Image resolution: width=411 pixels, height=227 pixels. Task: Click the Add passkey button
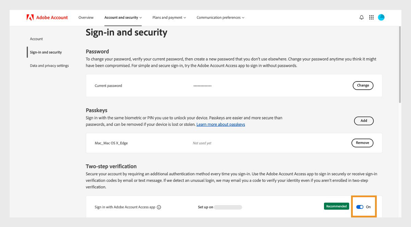[364, 121]
